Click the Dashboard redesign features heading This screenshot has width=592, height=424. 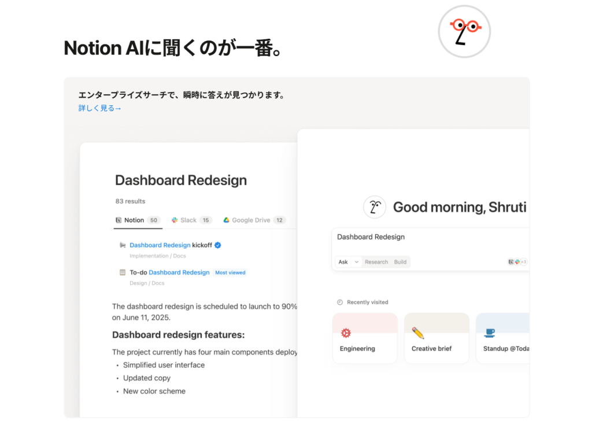pos(178,335)
